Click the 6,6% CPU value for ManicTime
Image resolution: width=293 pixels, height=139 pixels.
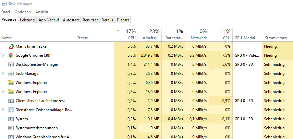(131, 46)
